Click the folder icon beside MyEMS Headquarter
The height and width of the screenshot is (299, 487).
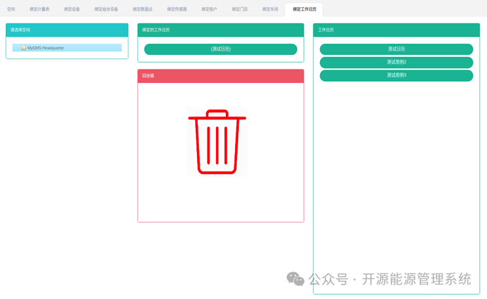pyautogui.click(x=24, y=48)
